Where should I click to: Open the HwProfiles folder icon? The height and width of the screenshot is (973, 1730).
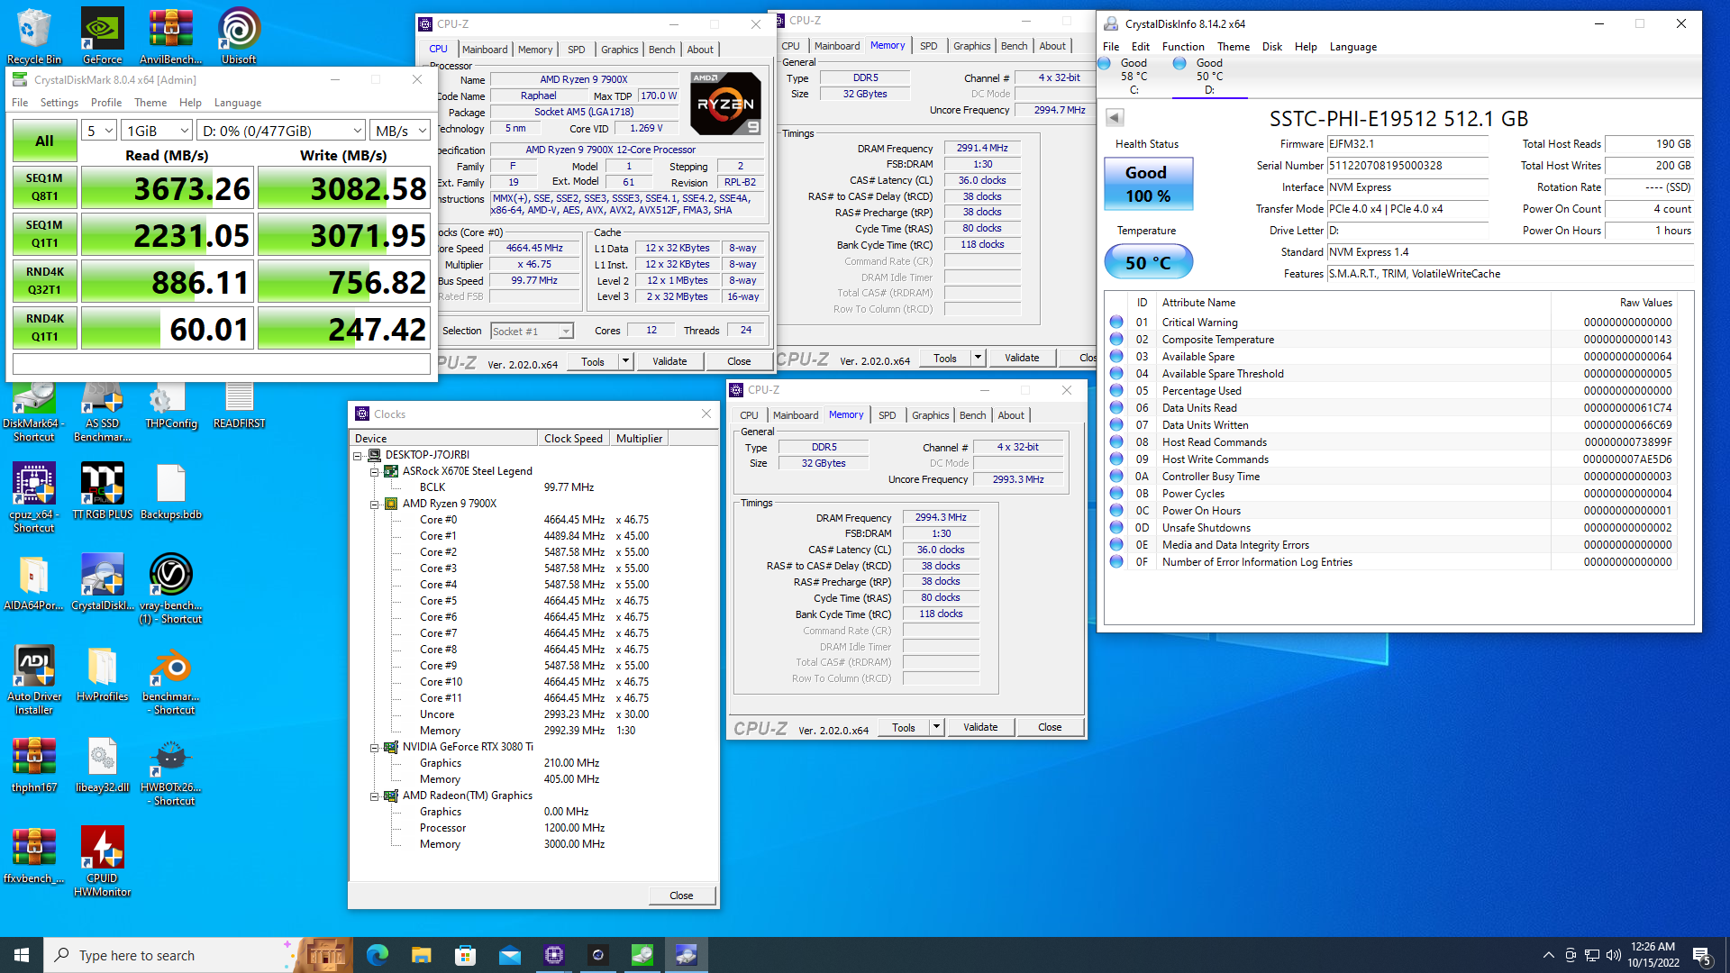[103, 673]
